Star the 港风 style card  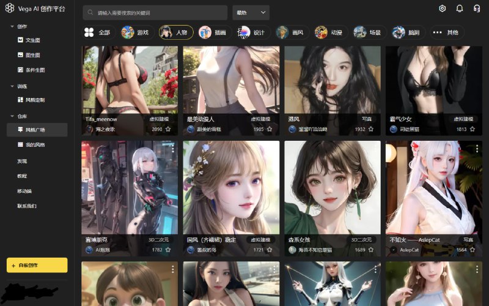click(371, 129)
